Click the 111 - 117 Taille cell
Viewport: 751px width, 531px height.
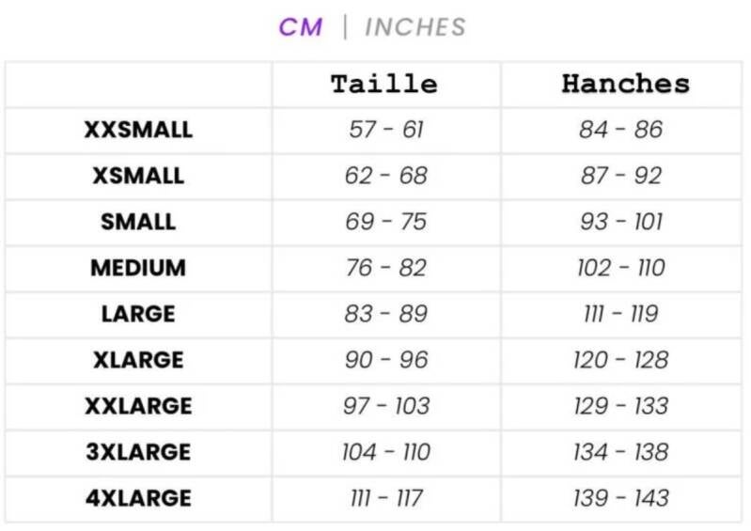coord(386,498)
